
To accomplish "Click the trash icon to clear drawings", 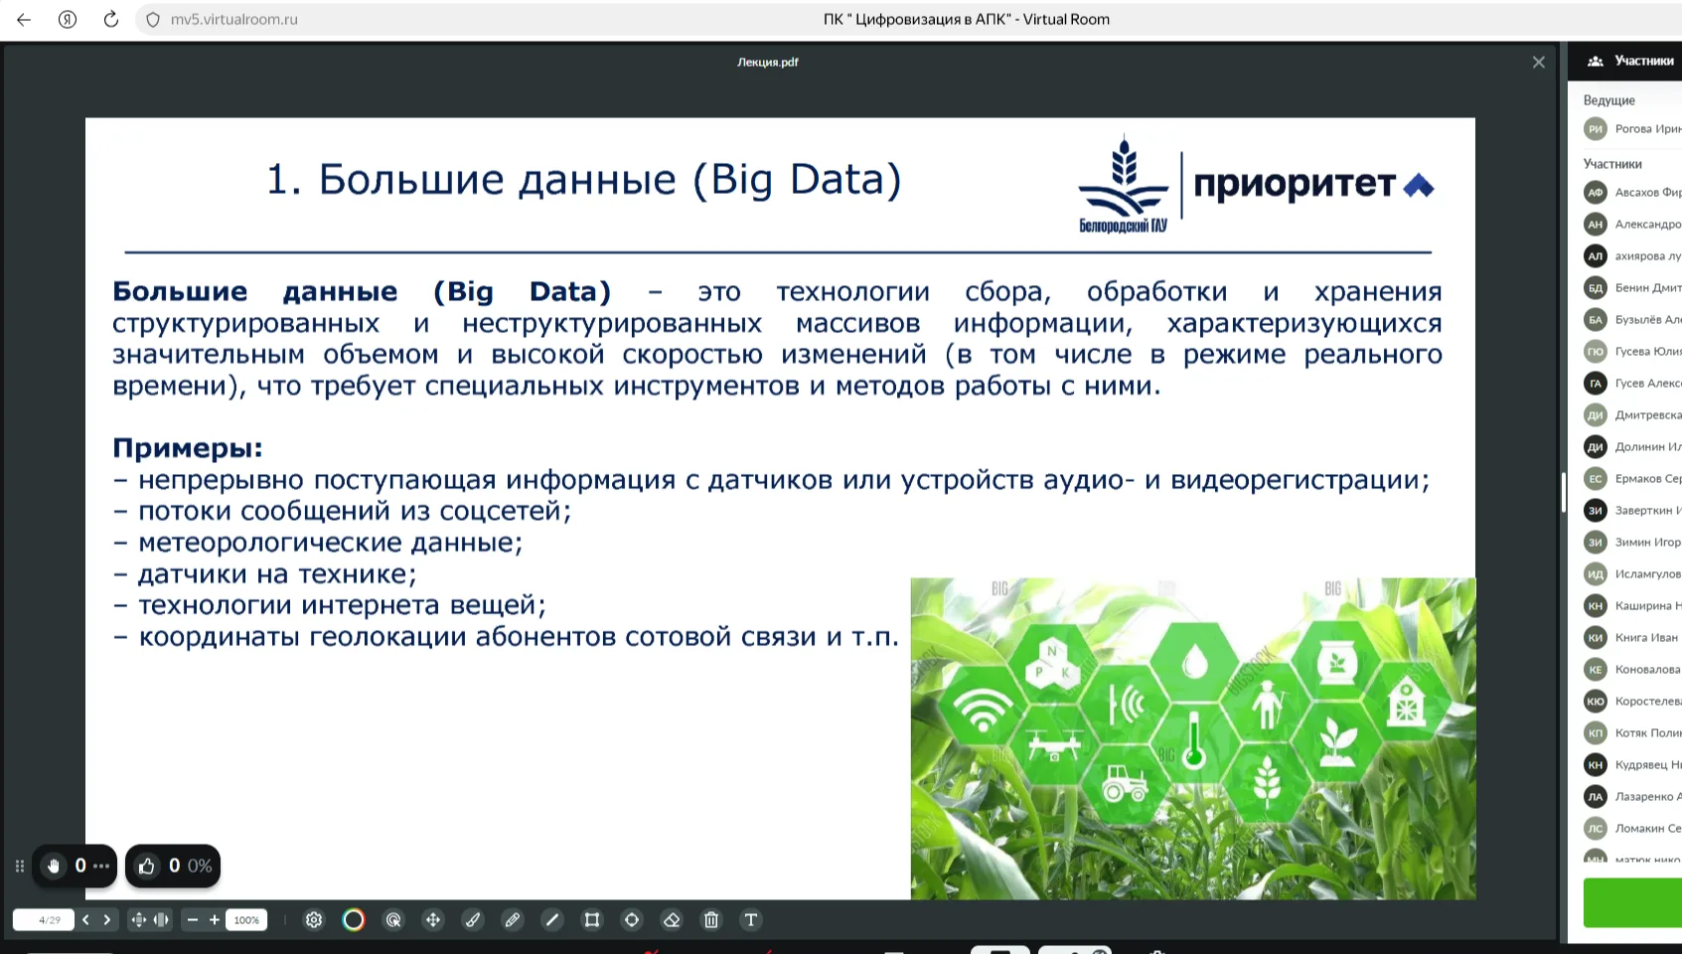I will (x=711, y=920).
